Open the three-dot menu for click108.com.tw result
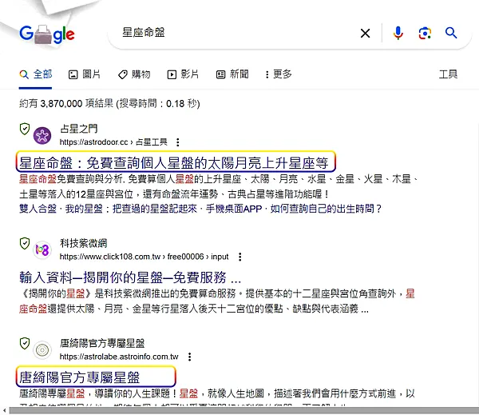Image resolution: width=479 pixels, height=415 pixels. 240,257
